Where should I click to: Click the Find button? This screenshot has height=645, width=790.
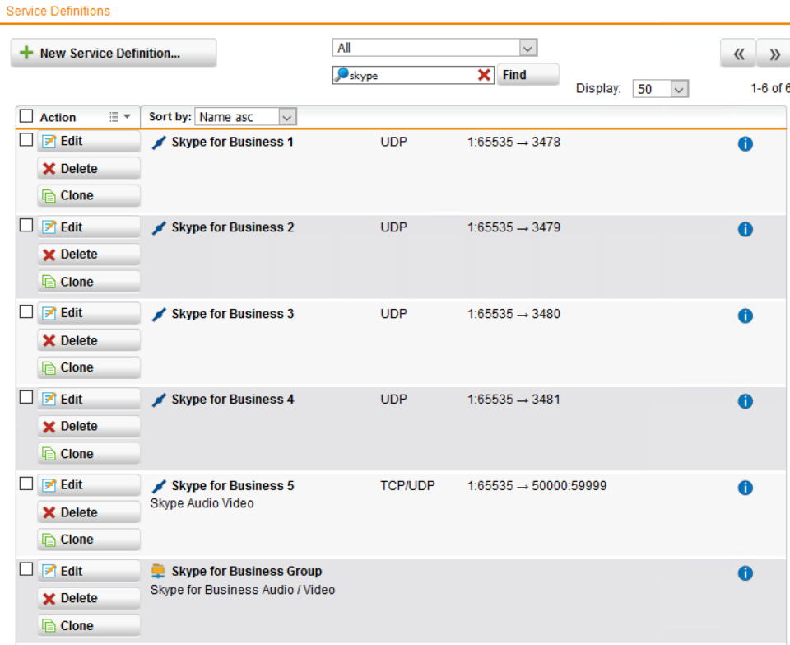point(527,75)
